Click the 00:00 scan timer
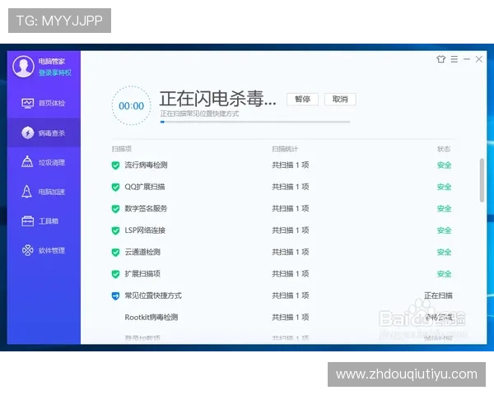The image size is (494, 395). coord(132,106)
